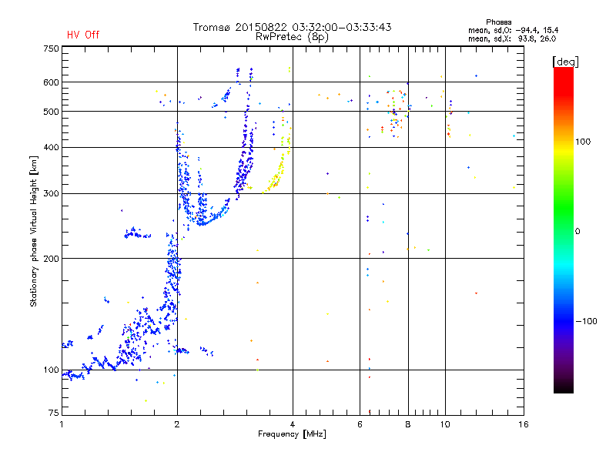Viewport: 616px width, 462px height.
Task: Click the y-axis label '750'
Action: point(51,49)
